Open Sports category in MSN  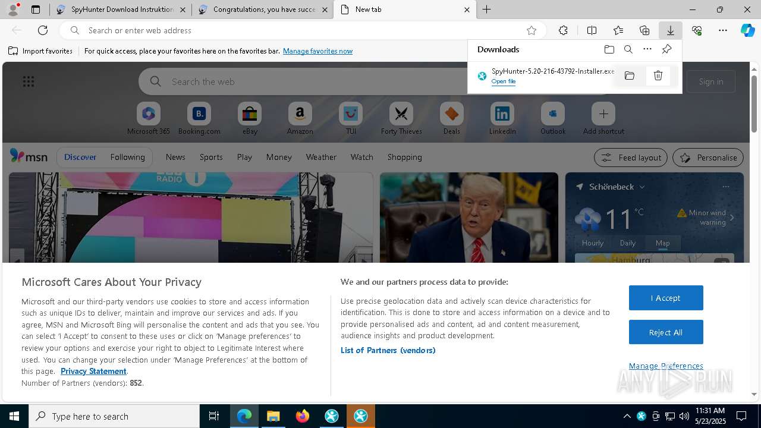(211, 157)
